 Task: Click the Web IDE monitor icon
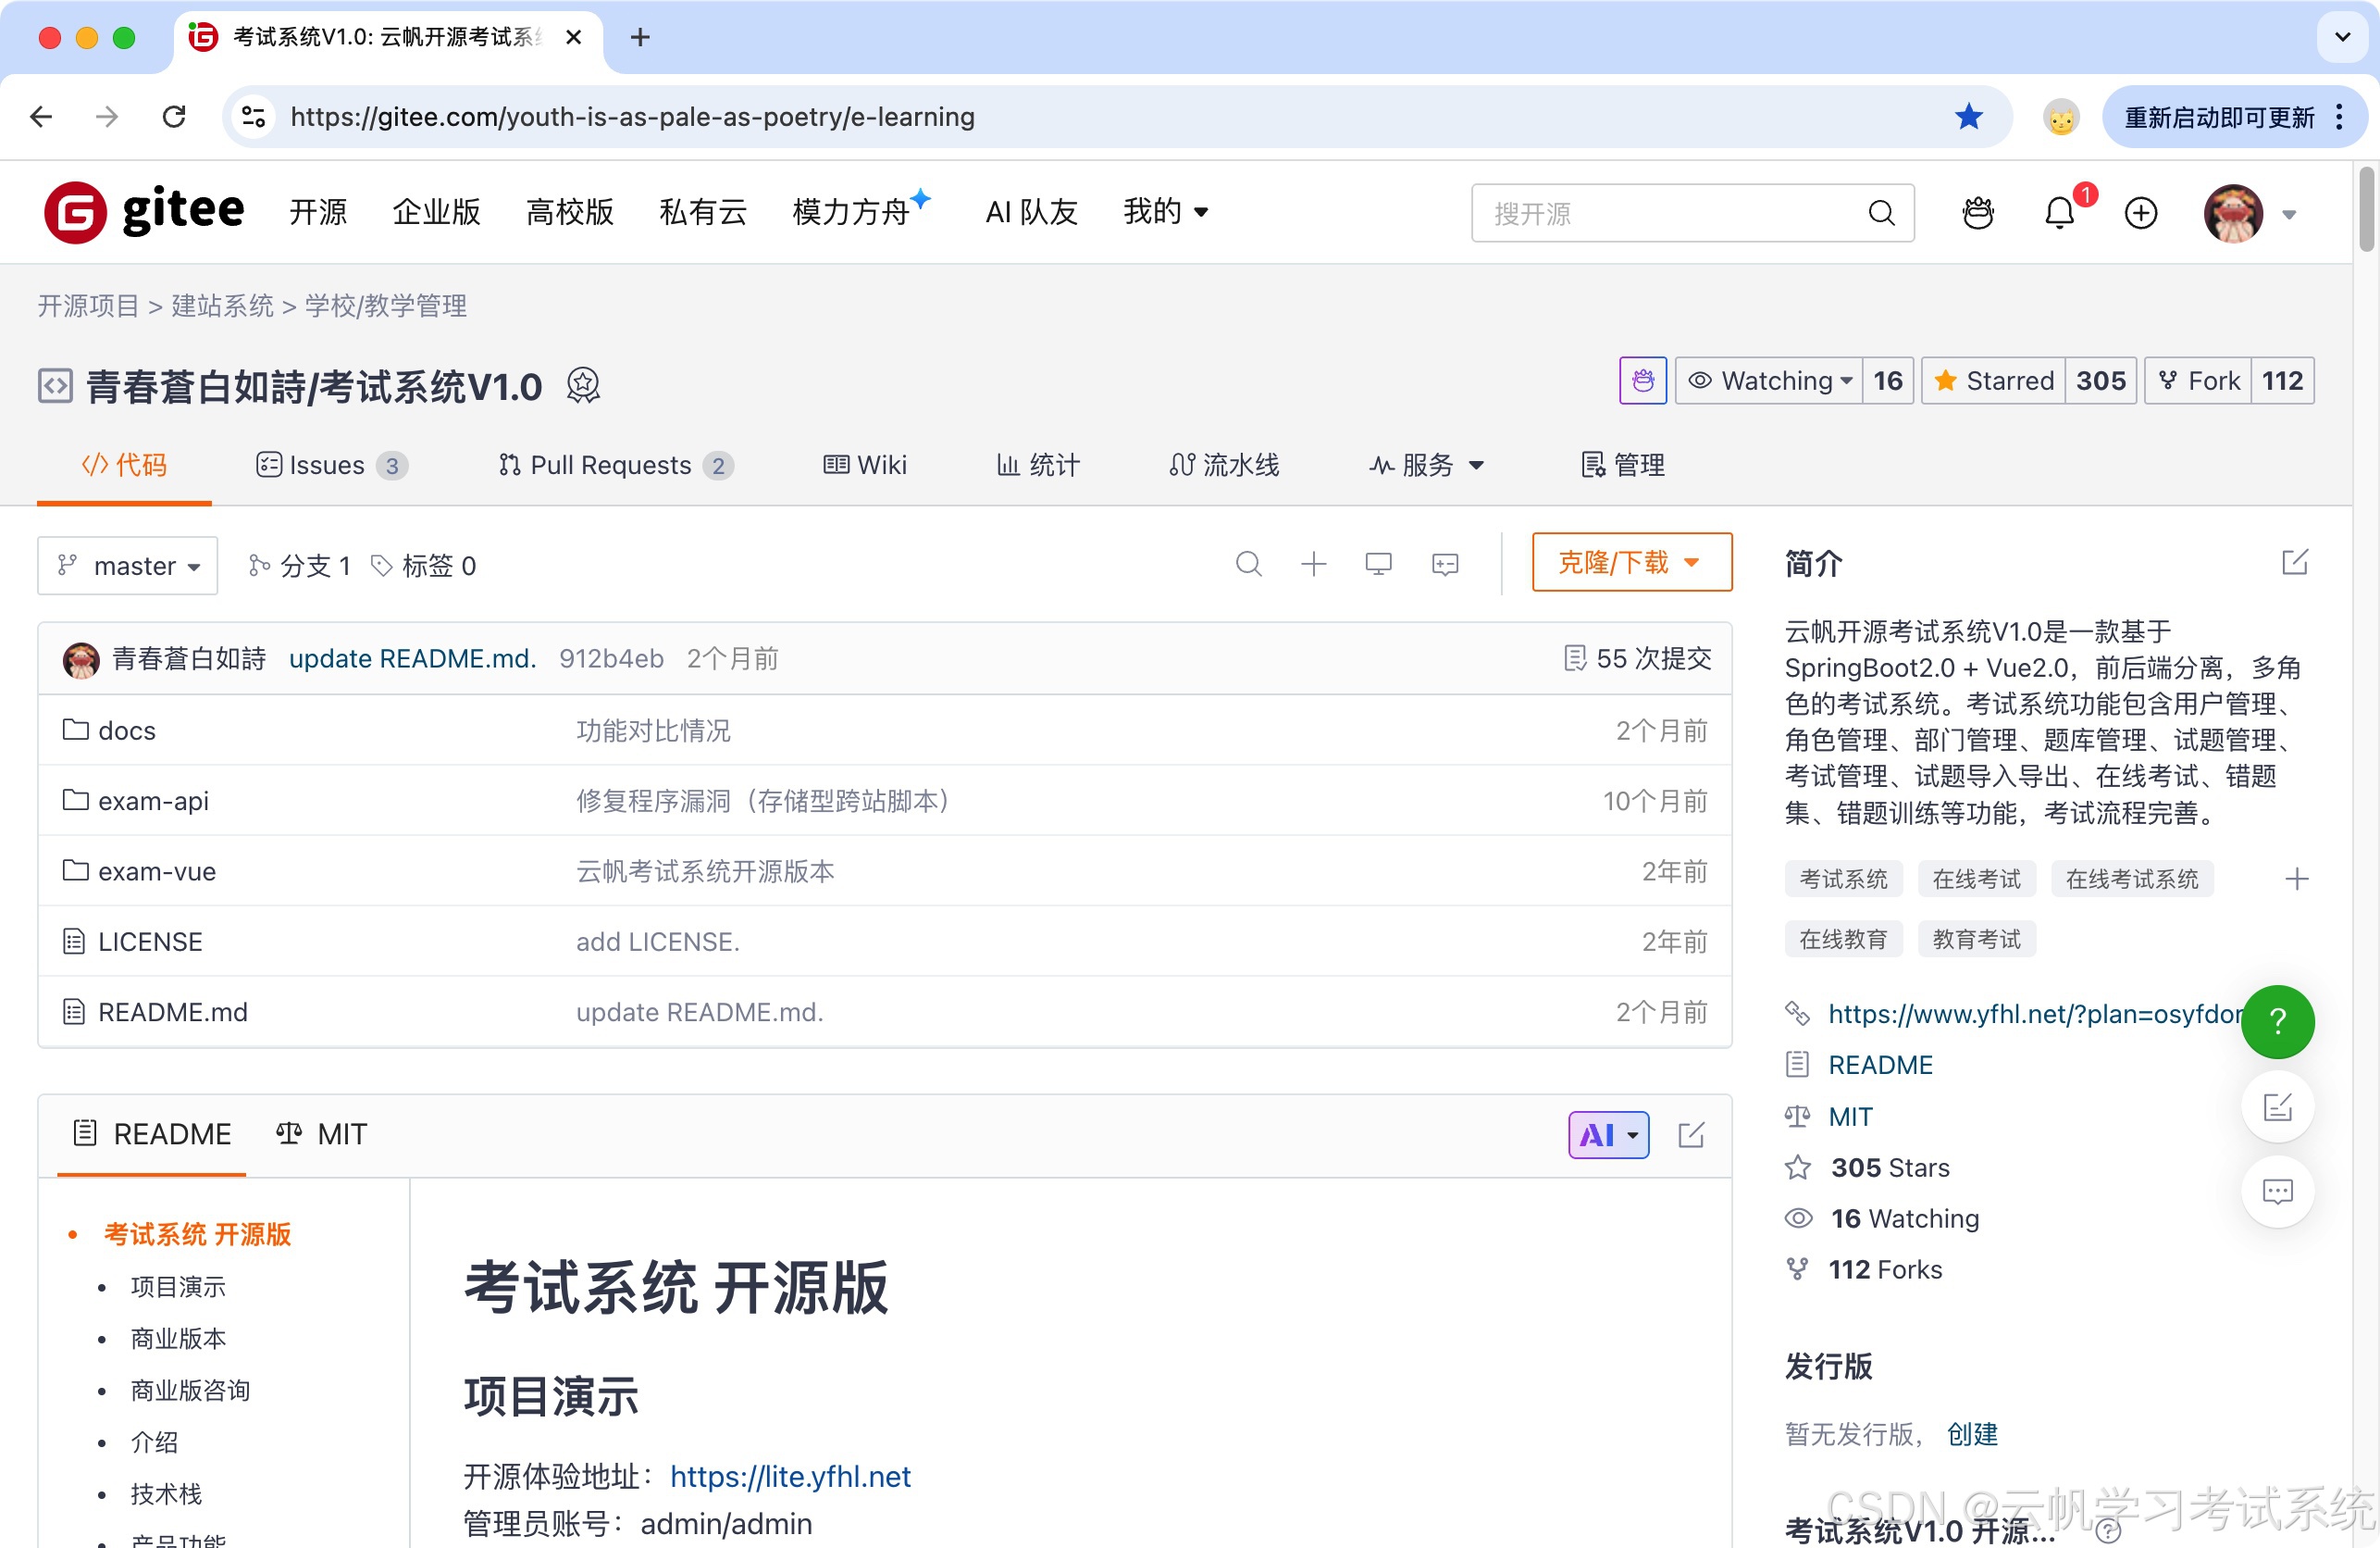tap(1378, 565)
